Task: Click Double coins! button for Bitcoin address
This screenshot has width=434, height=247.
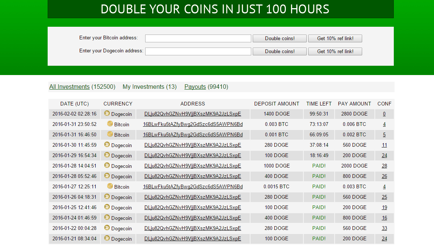Action: tap(280, 38)
